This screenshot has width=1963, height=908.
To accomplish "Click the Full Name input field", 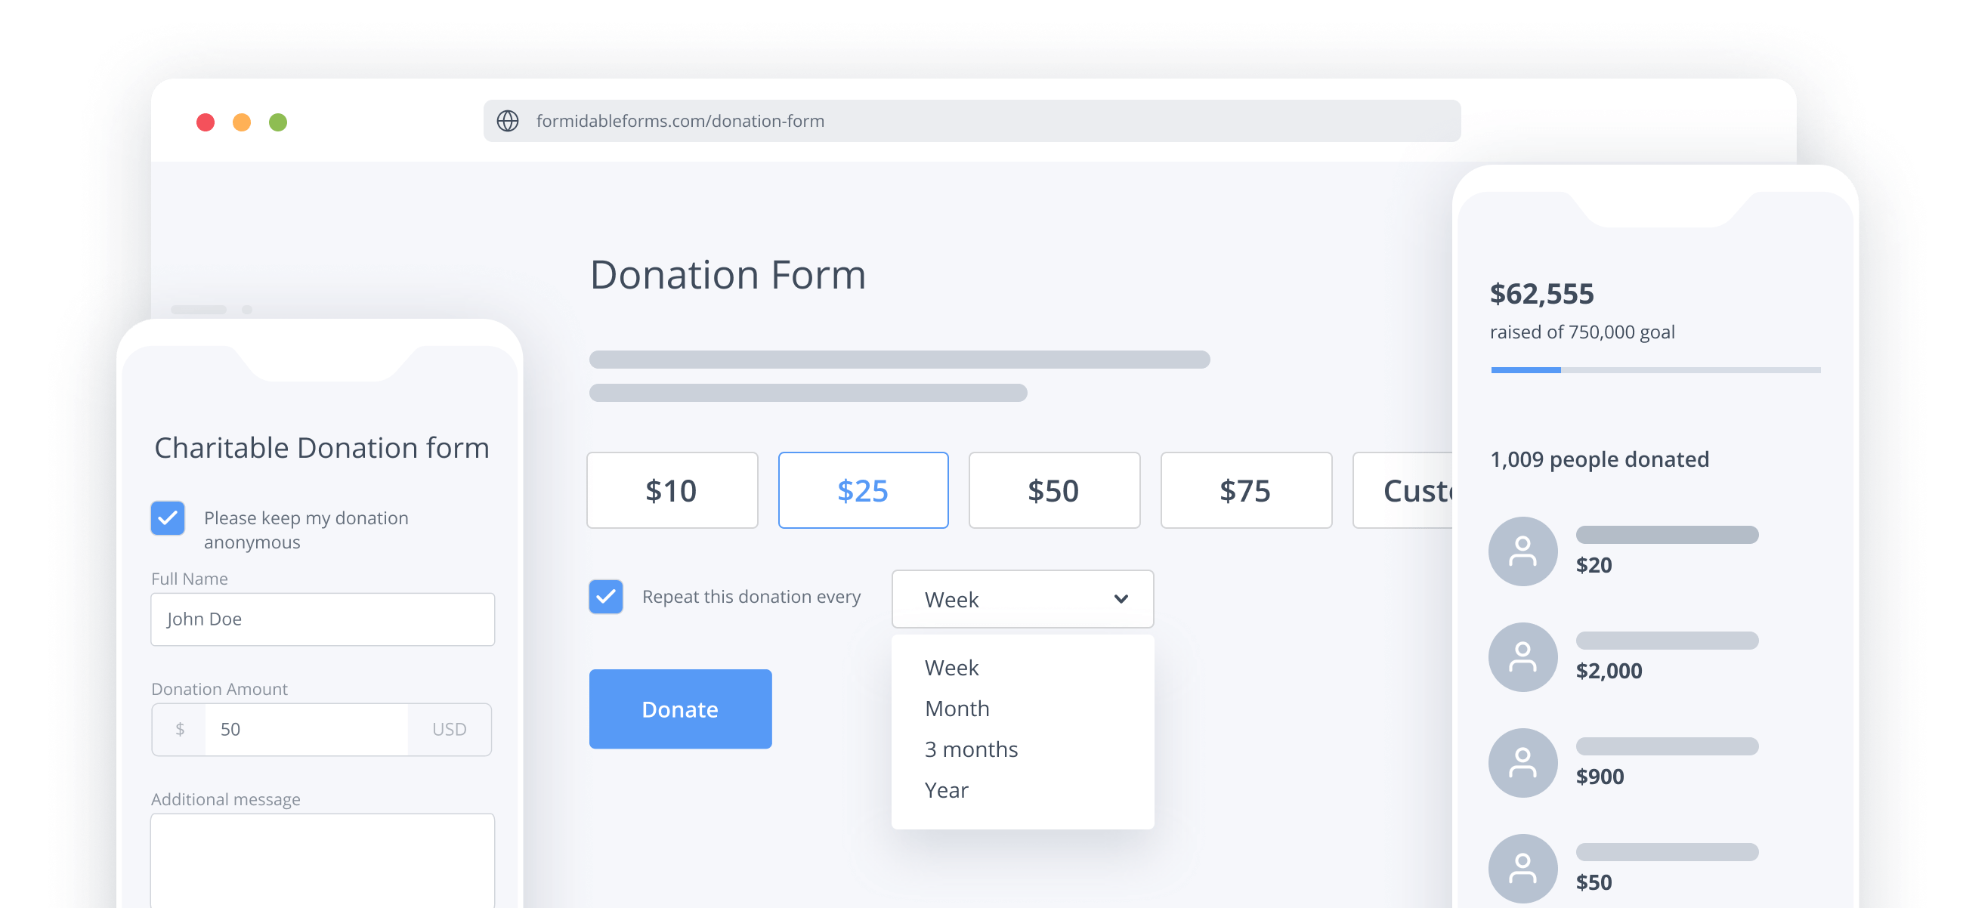I will (x=323, y=619).
